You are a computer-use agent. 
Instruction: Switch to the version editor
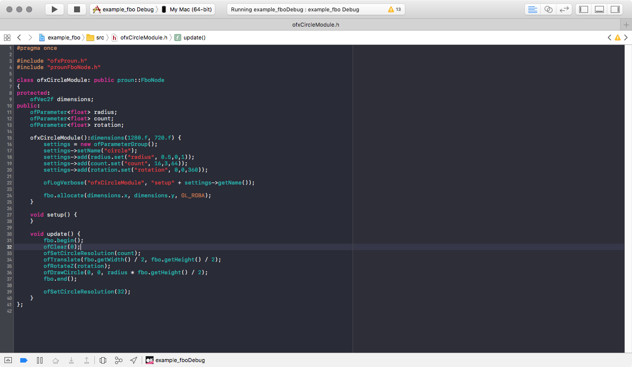coord(564,9)
